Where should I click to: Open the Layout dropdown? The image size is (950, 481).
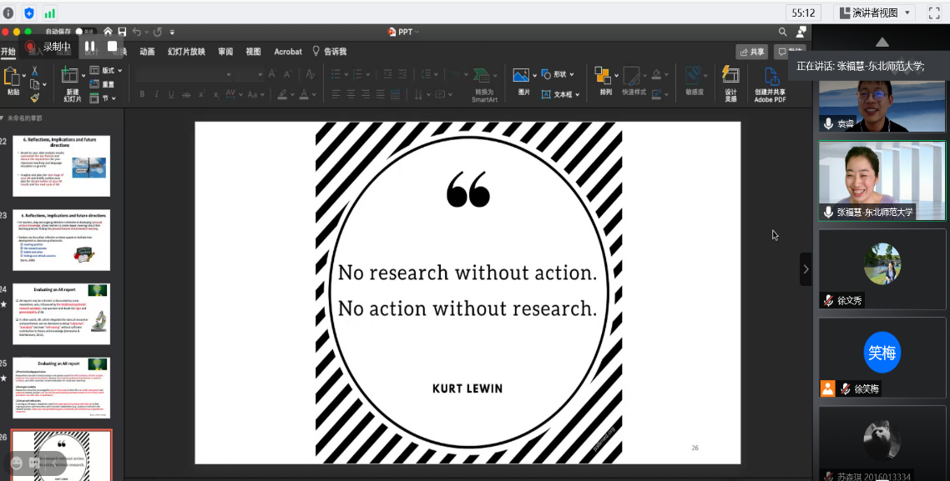coord(107,70)
